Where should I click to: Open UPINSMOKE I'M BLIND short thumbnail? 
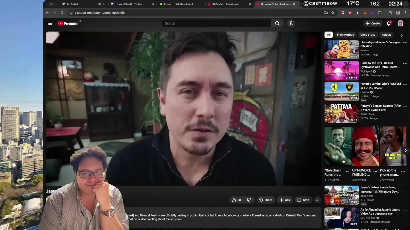365,147
